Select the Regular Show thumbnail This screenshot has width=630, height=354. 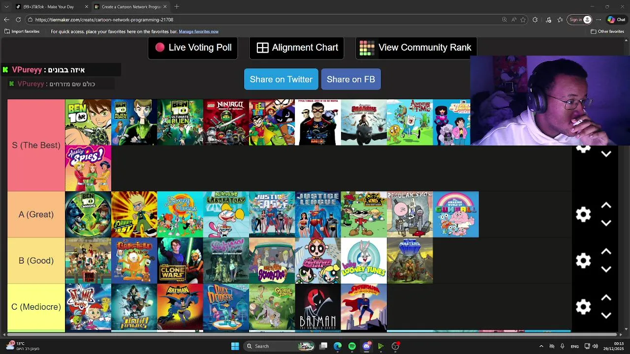[409, 214]
